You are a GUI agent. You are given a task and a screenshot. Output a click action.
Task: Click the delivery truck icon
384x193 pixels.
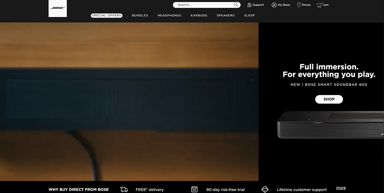pyautogui.click(x=124, y=189)
